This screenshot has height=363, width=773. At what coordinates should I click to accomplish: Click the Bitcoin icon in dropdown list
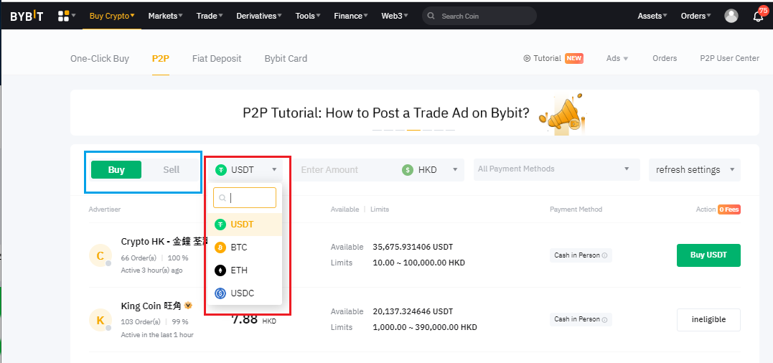click(x=220, y=247)
